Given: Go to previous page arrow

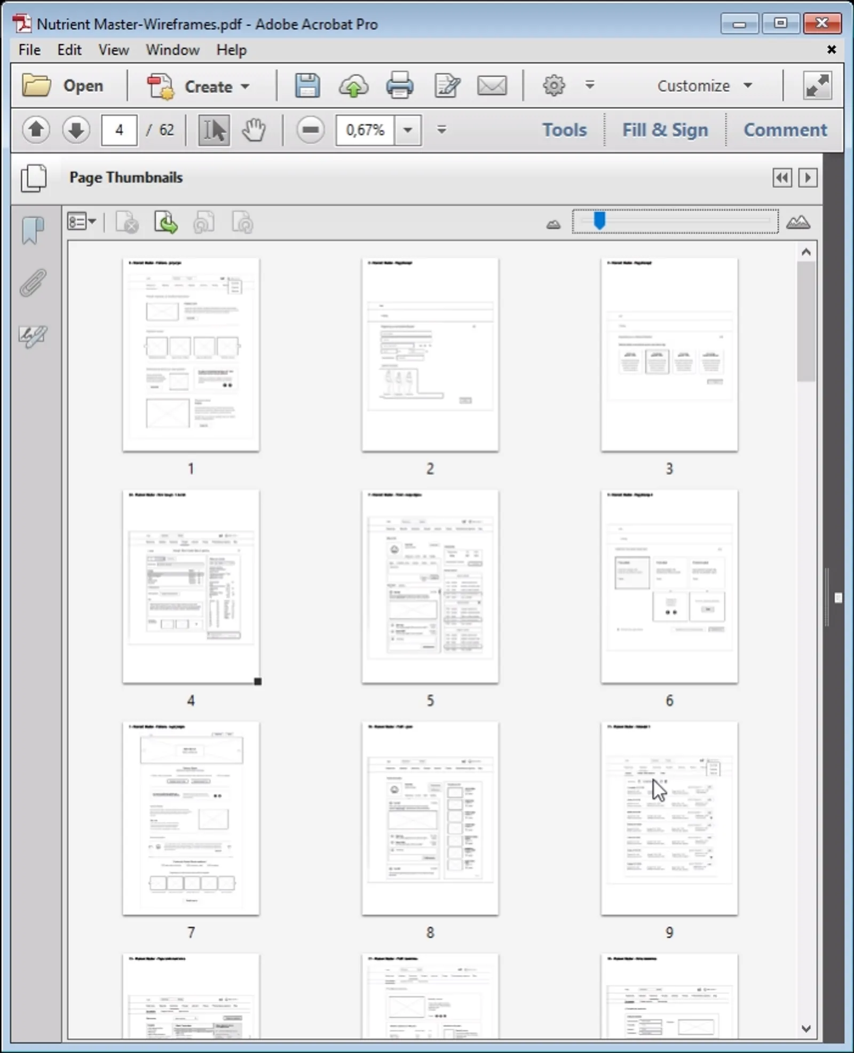Looking at the screenshot, I should tap(36, 130).
